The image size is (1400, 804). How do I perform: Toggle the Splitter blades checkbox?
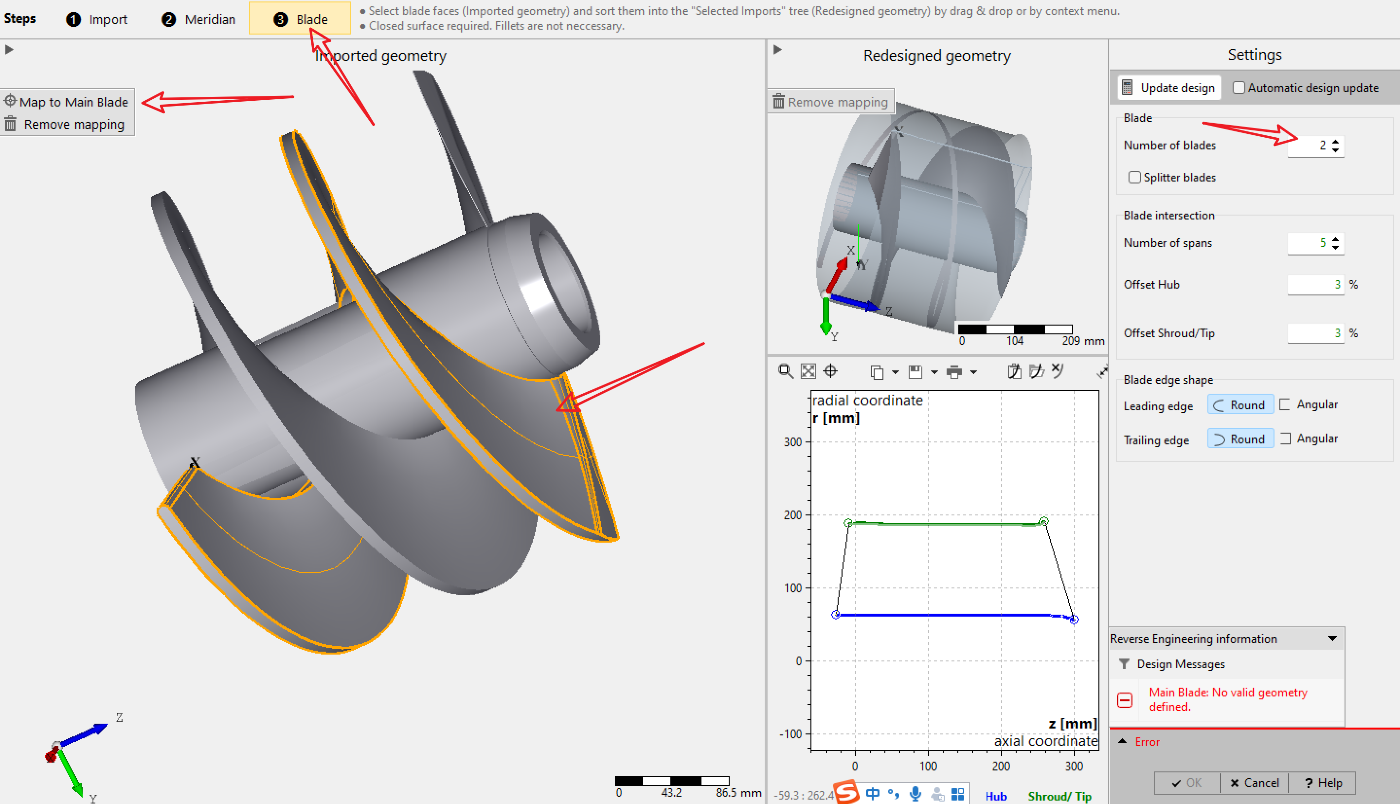pos(1134,177)
